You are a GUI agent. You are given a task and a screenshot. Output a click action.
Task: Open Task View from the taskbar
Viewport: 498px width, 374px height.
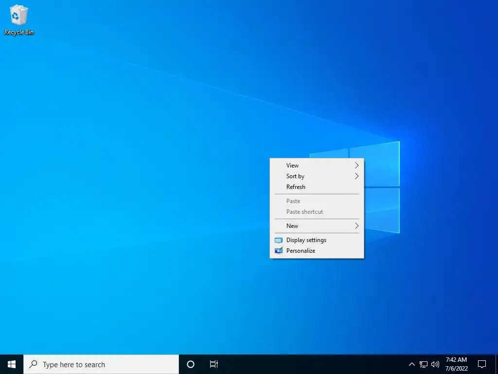tap(214, 364)
